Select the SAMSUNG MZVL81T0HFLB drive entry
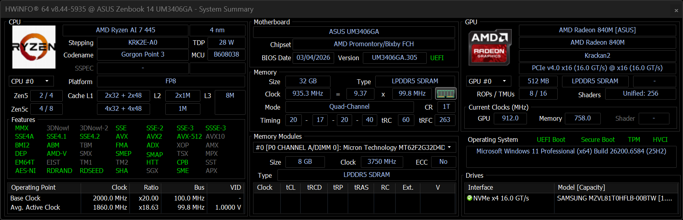Image resolution: width=683 pixels, height=220 pixels. [614, 198]
